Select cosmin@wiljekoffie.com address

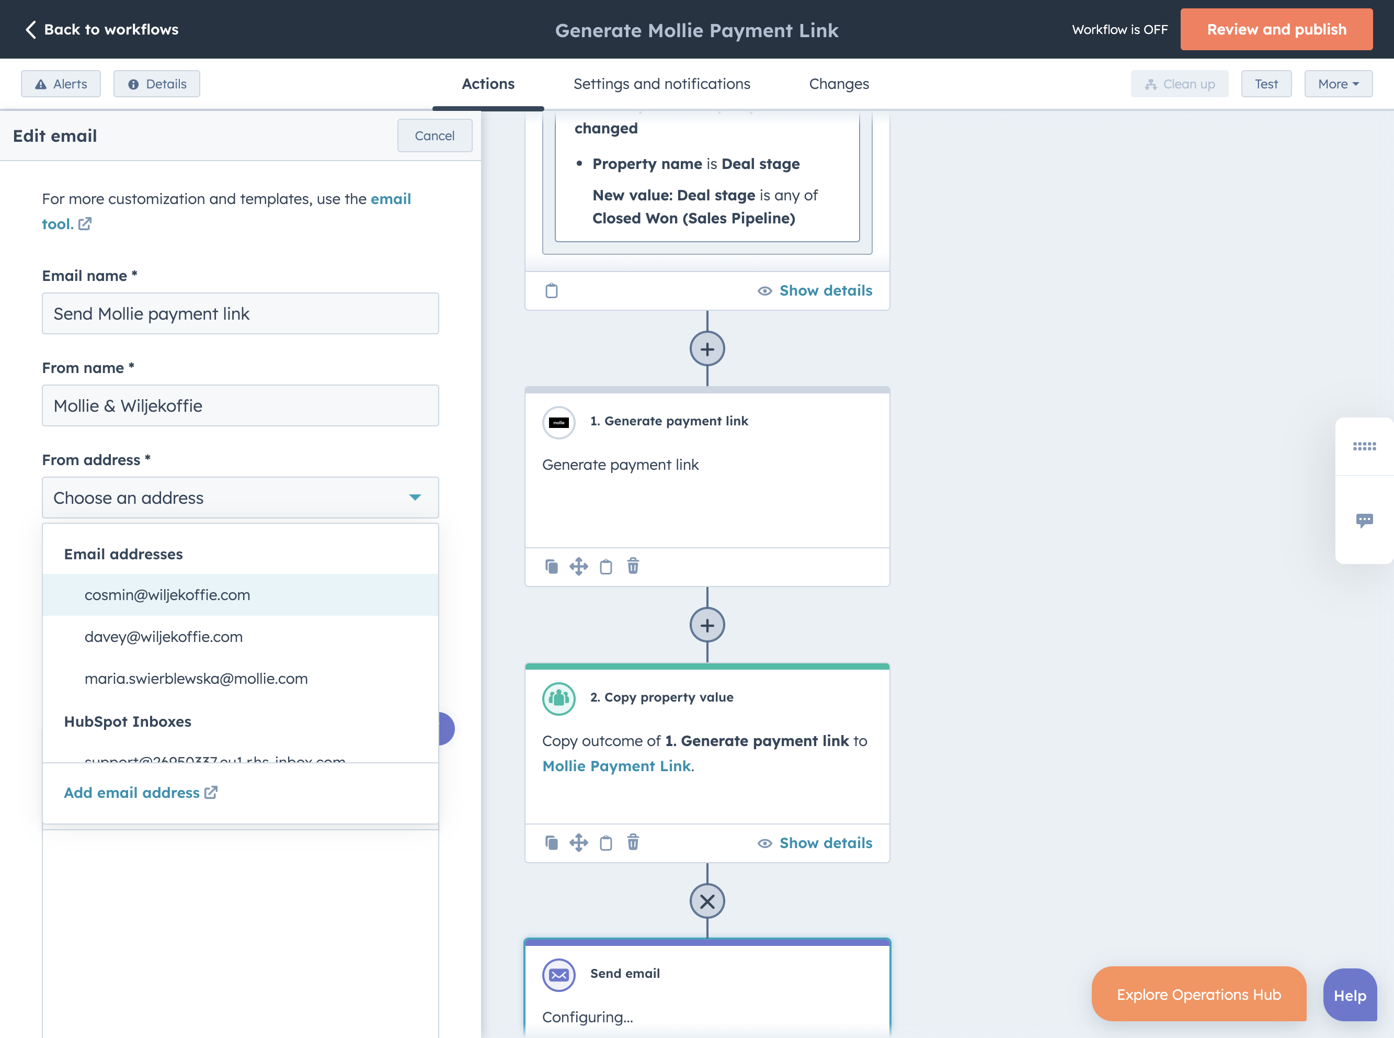click(241, 594)
